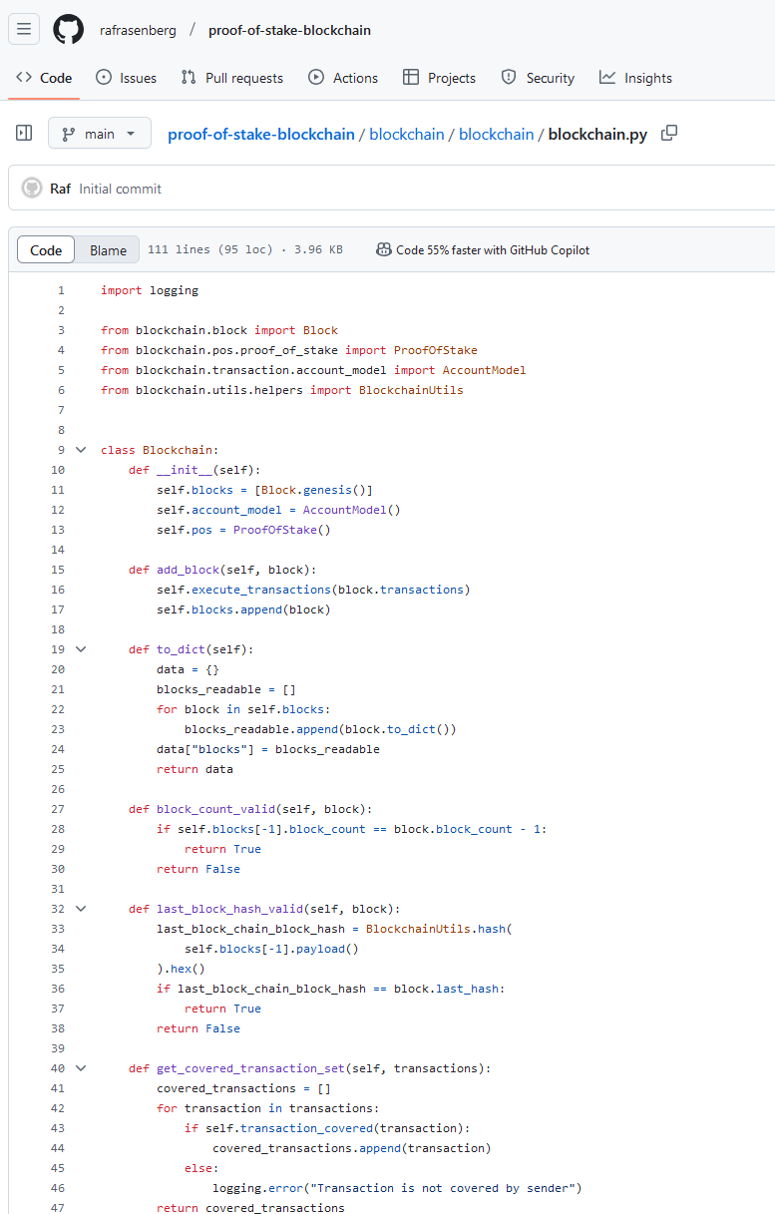775x1214 pixels.
Task: Open the Insights tab
Action: pos(635,78)
